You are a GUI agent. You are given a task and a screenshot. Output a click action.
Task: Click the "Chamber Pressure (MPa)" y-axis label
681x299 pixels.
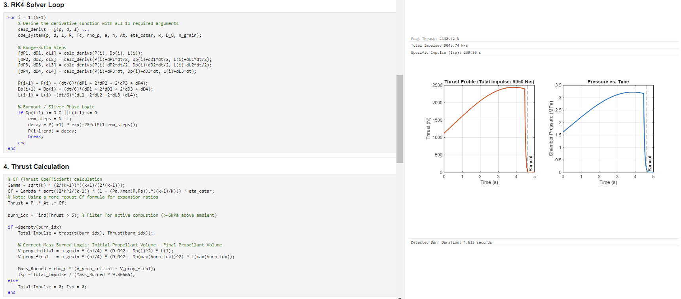click(x=551, y=129)
